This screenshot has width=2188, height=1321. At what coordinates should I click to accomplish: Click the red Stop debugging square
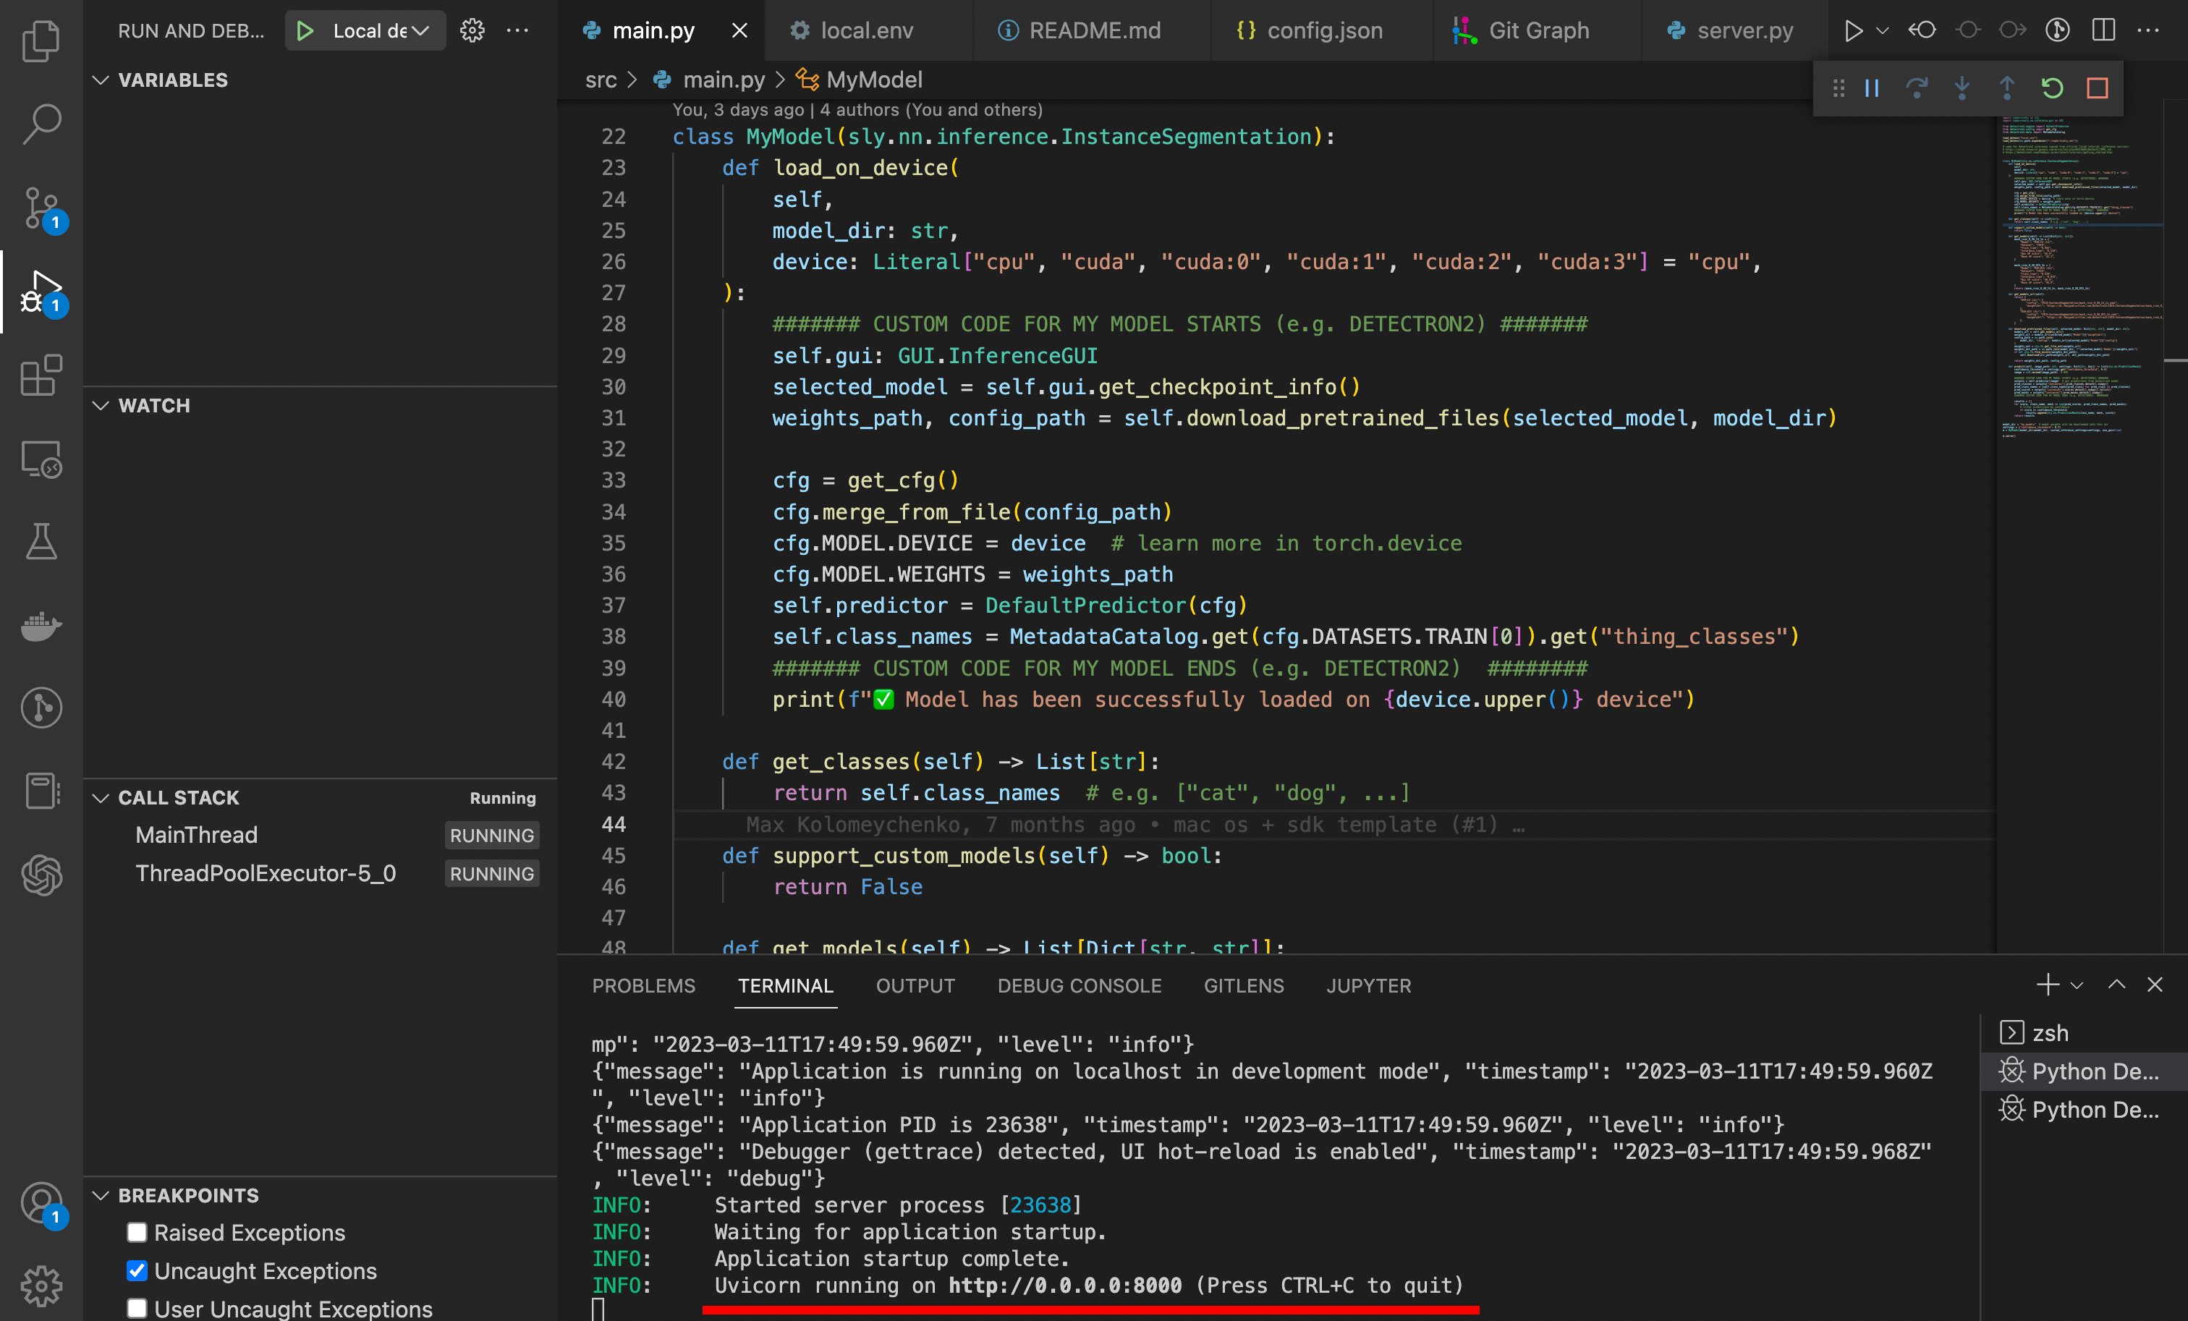click(2098, 88)
